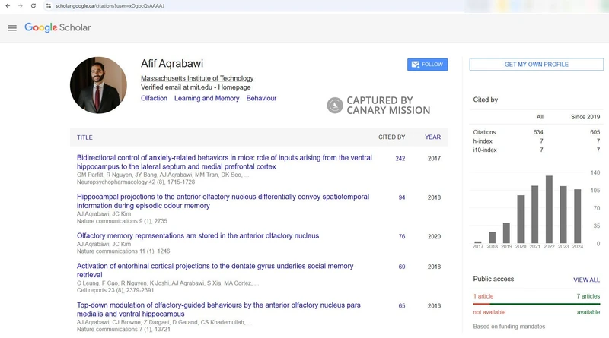Viewport: 609px width, 338px height.
Task: Click the Google Scholar logo
Action: 58,27
